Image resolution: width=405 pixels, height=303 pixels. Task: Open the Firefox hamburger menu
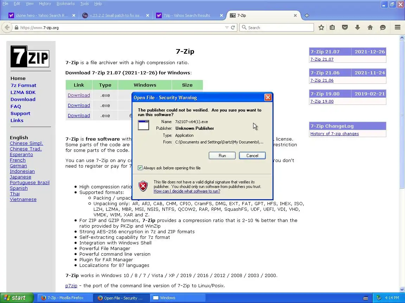(398, 27)
